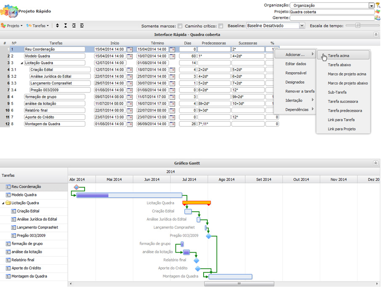Open end date calendar for Montagem da Quadra
This screenshot has height=287, width=382.
(x=172, y=124)
